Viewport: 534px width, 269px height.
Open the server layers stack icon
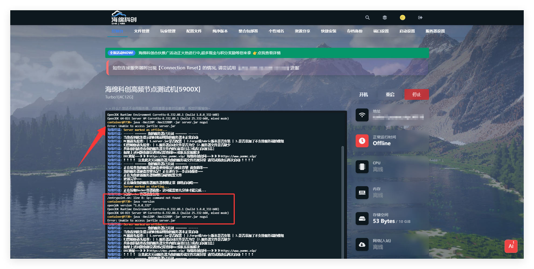click(385, 18)
